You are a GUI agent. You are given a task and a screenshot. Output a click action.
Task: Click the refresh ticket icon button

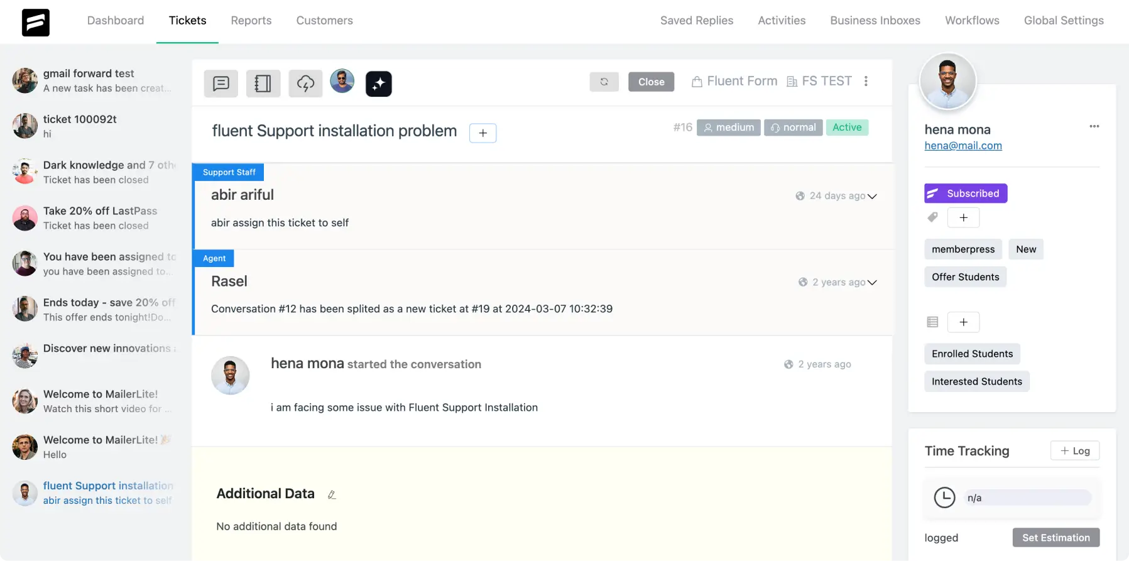click(x=604, y=82)
